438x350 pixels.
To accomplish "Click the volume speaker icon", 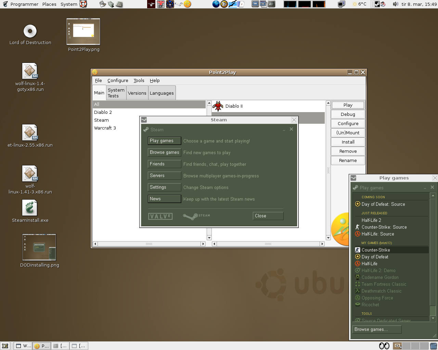I will click(x=396, y=4).
